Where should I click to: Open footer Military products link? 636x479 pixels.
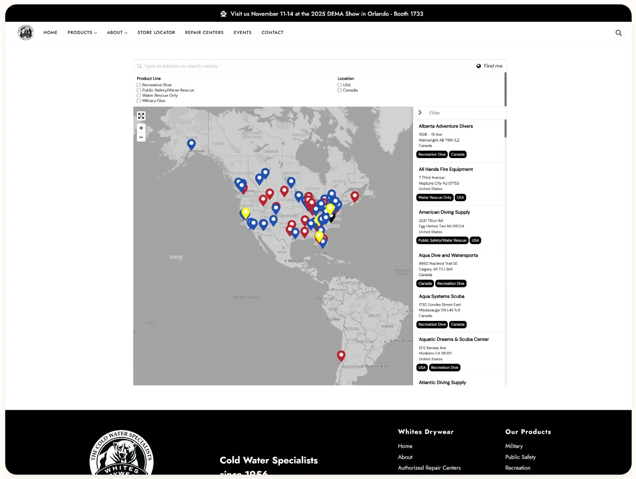click(514, 446)
